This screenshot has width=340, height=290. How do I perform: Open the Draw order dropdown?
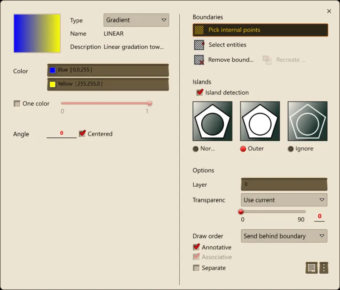(284, 236)
